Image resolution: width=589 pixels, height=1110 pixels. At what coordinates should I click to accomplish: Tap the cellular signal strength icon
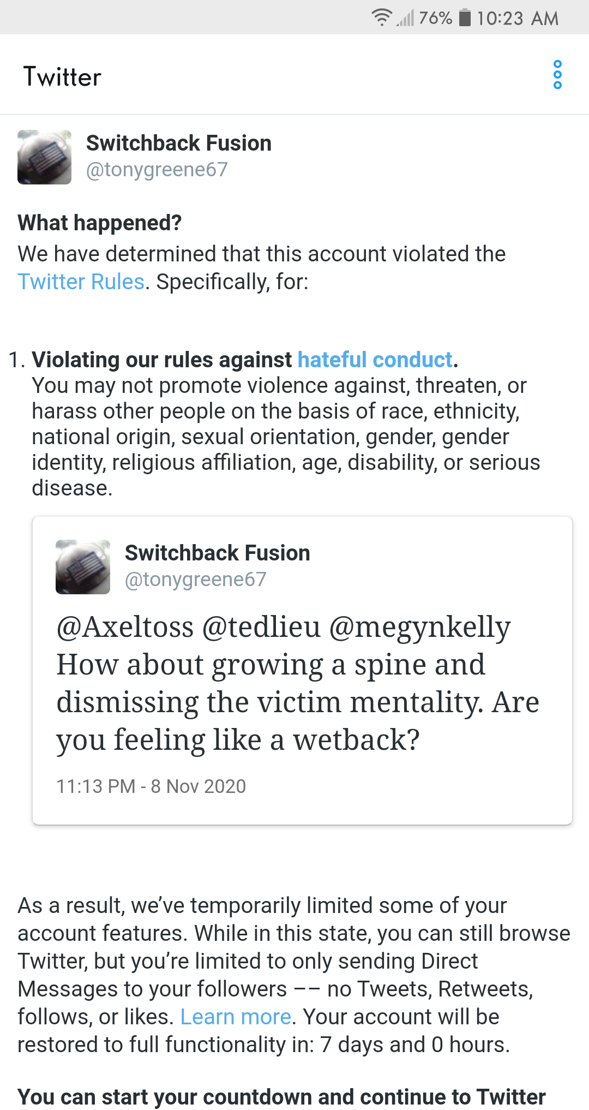click(x=406, y=18)
